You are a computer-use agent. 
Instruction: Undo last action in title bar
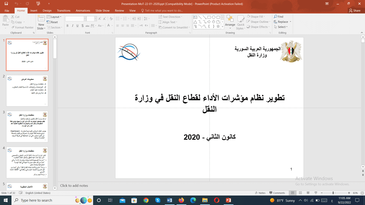[16, 4]
